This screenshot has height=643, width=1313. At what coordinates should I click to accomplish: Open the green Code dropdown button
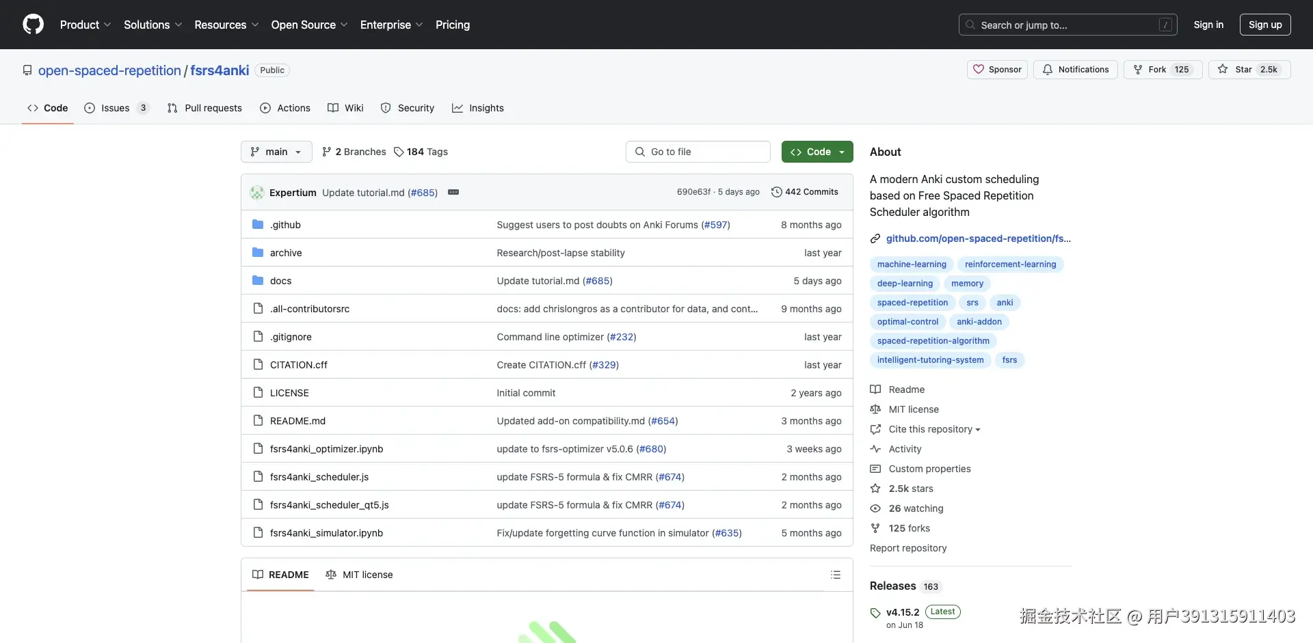(817, 152)
